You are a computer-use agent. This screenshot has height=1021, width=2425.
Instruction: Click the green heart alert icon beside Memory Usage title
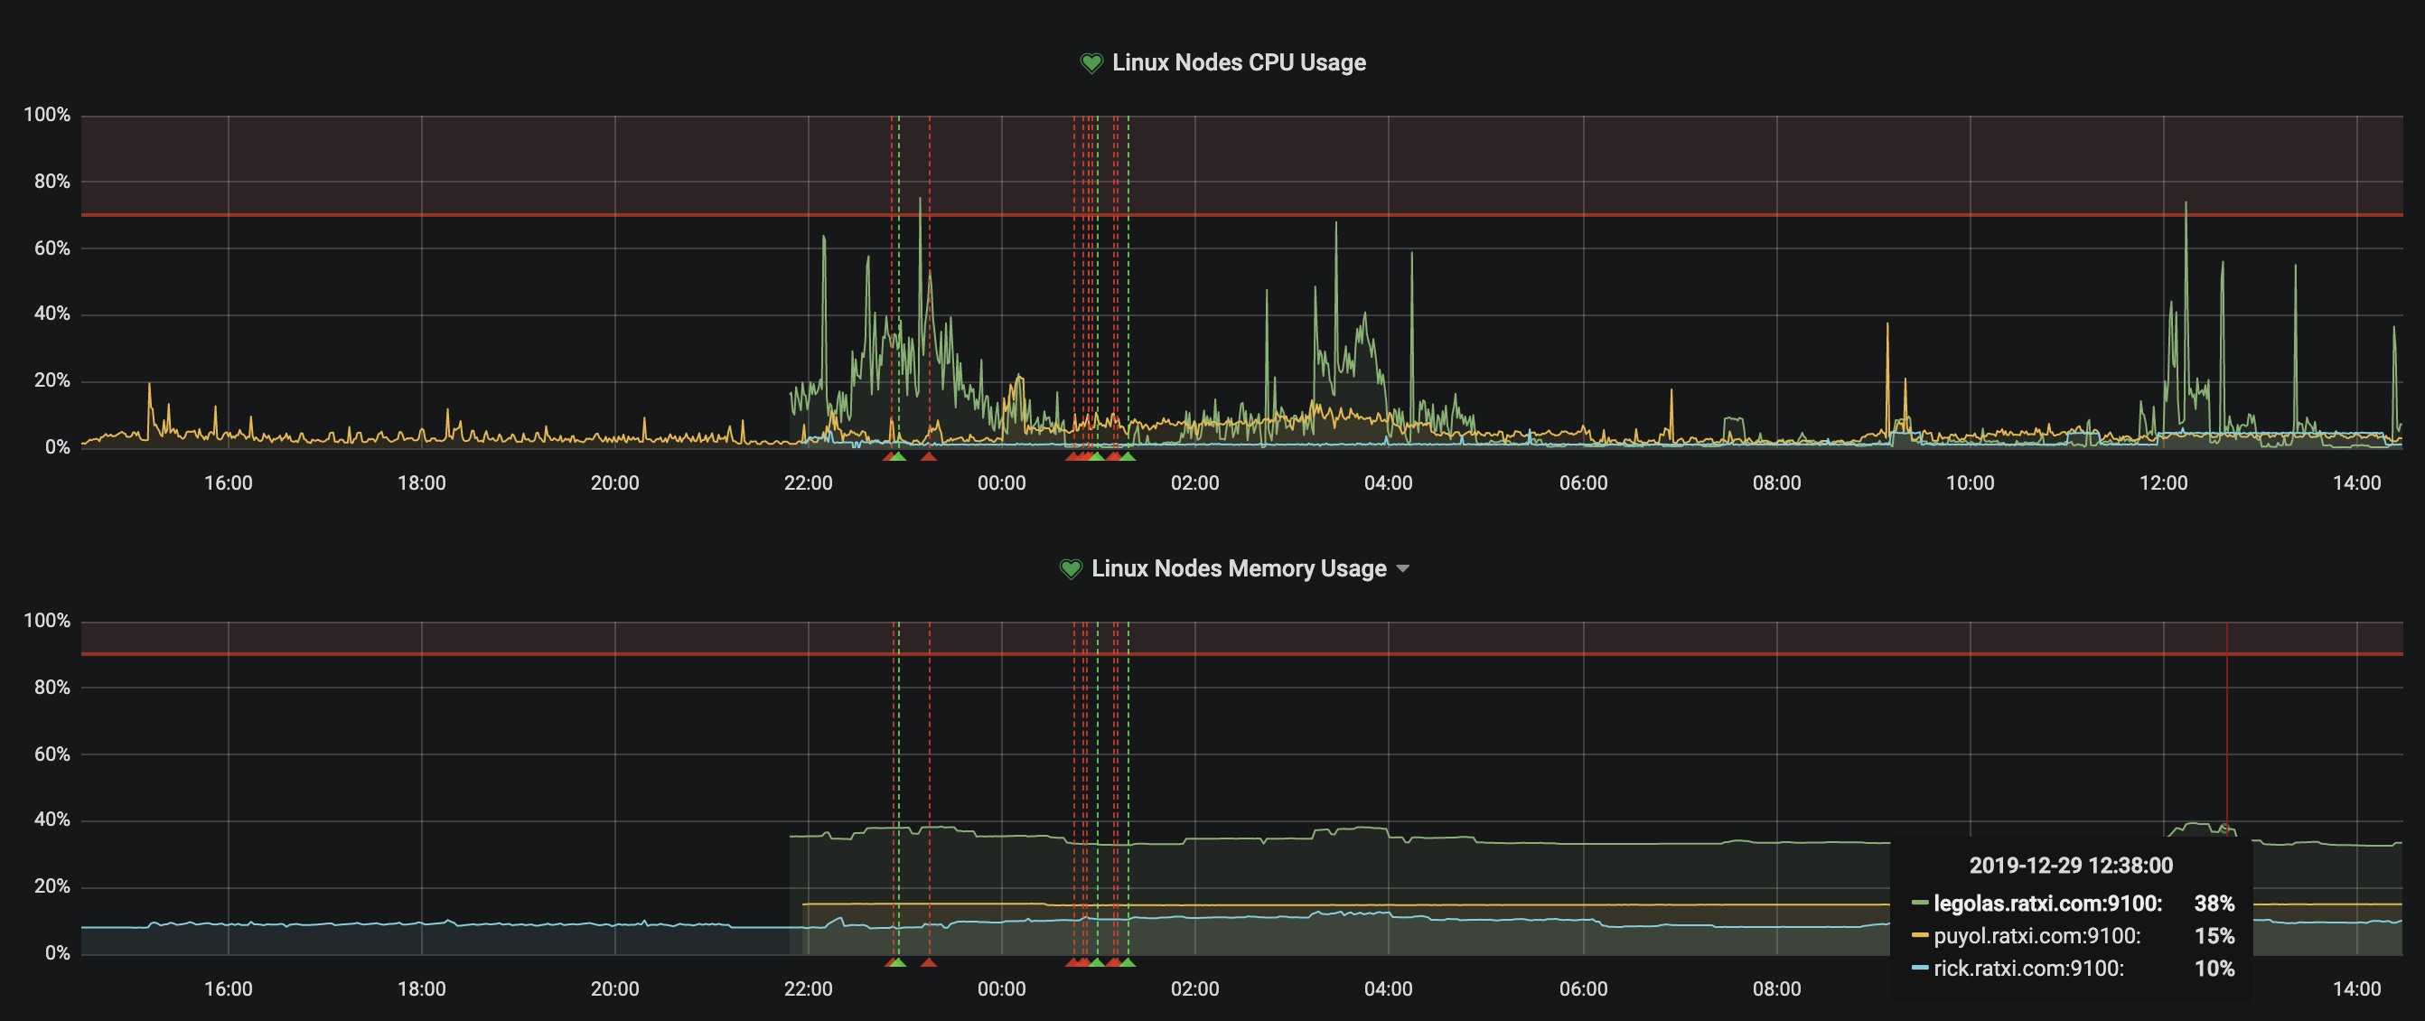[x=1071, y=569]
